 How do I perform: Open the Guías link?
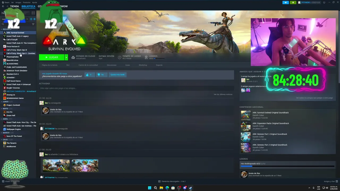click(x=127, y=65)
